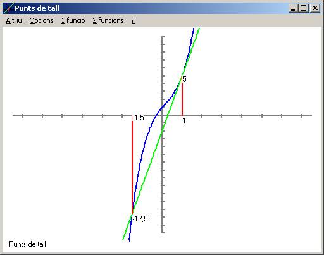The width and height of the screenshot is (324, 255).
Task: Click the green line crossing the y-axis
Action: [x=162, y=130]
